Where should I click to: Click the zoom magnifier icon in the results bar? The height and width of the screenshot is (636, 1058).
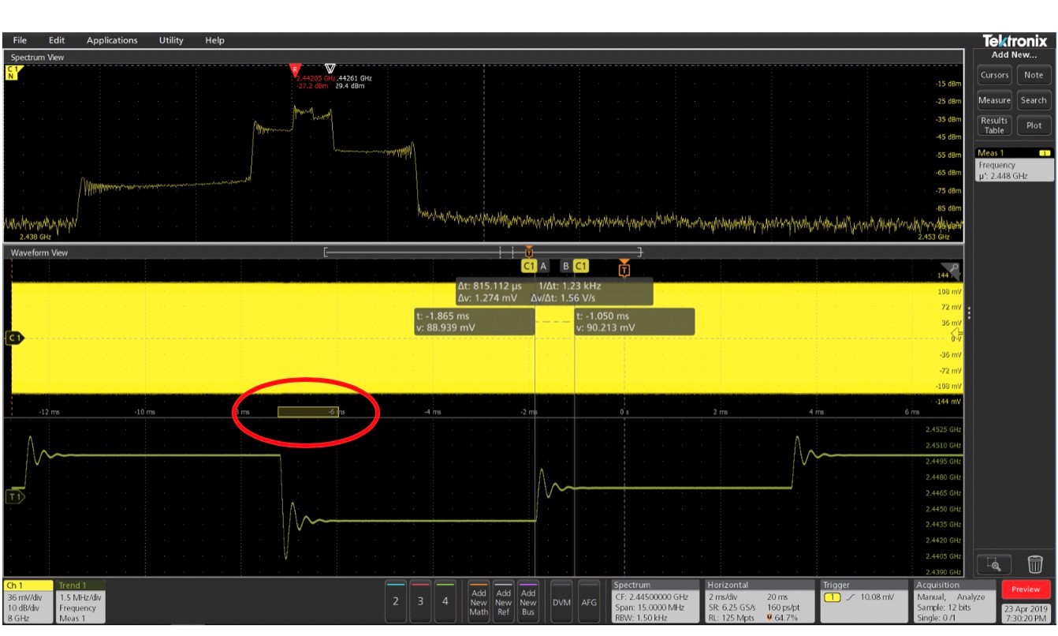994,564
